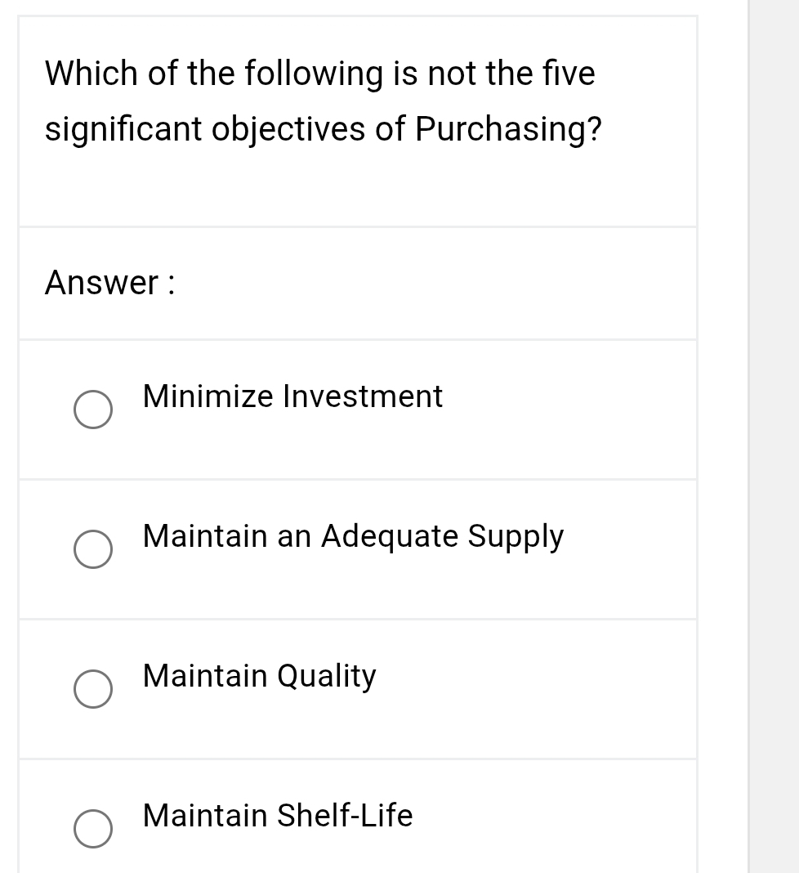Click the second answer option row
Screen dimensions: 799x873
357,548
